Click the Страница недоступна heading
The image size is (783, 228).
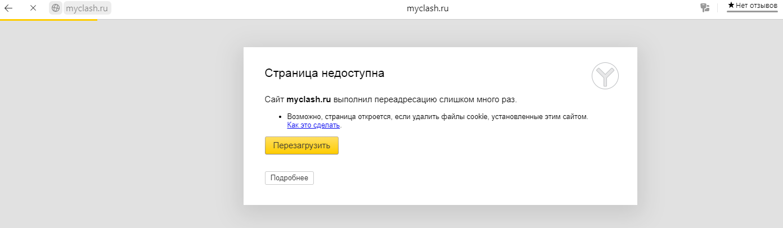325,73
